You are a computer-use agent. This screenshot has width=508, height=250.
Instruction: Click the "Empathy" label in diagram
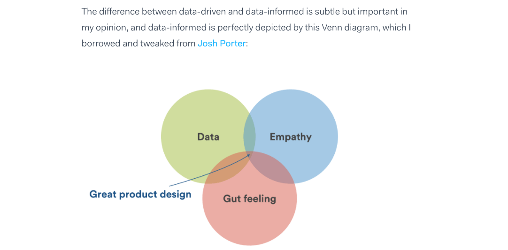point(290,137)
